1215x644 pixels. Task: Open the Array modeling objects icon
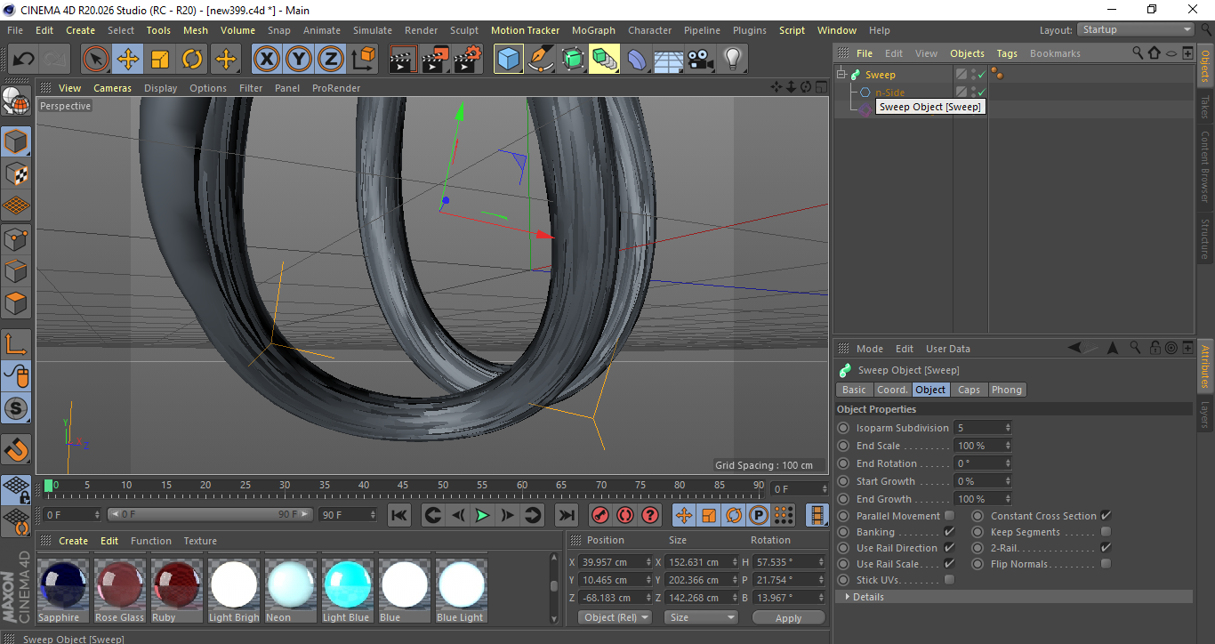point(604,60)
